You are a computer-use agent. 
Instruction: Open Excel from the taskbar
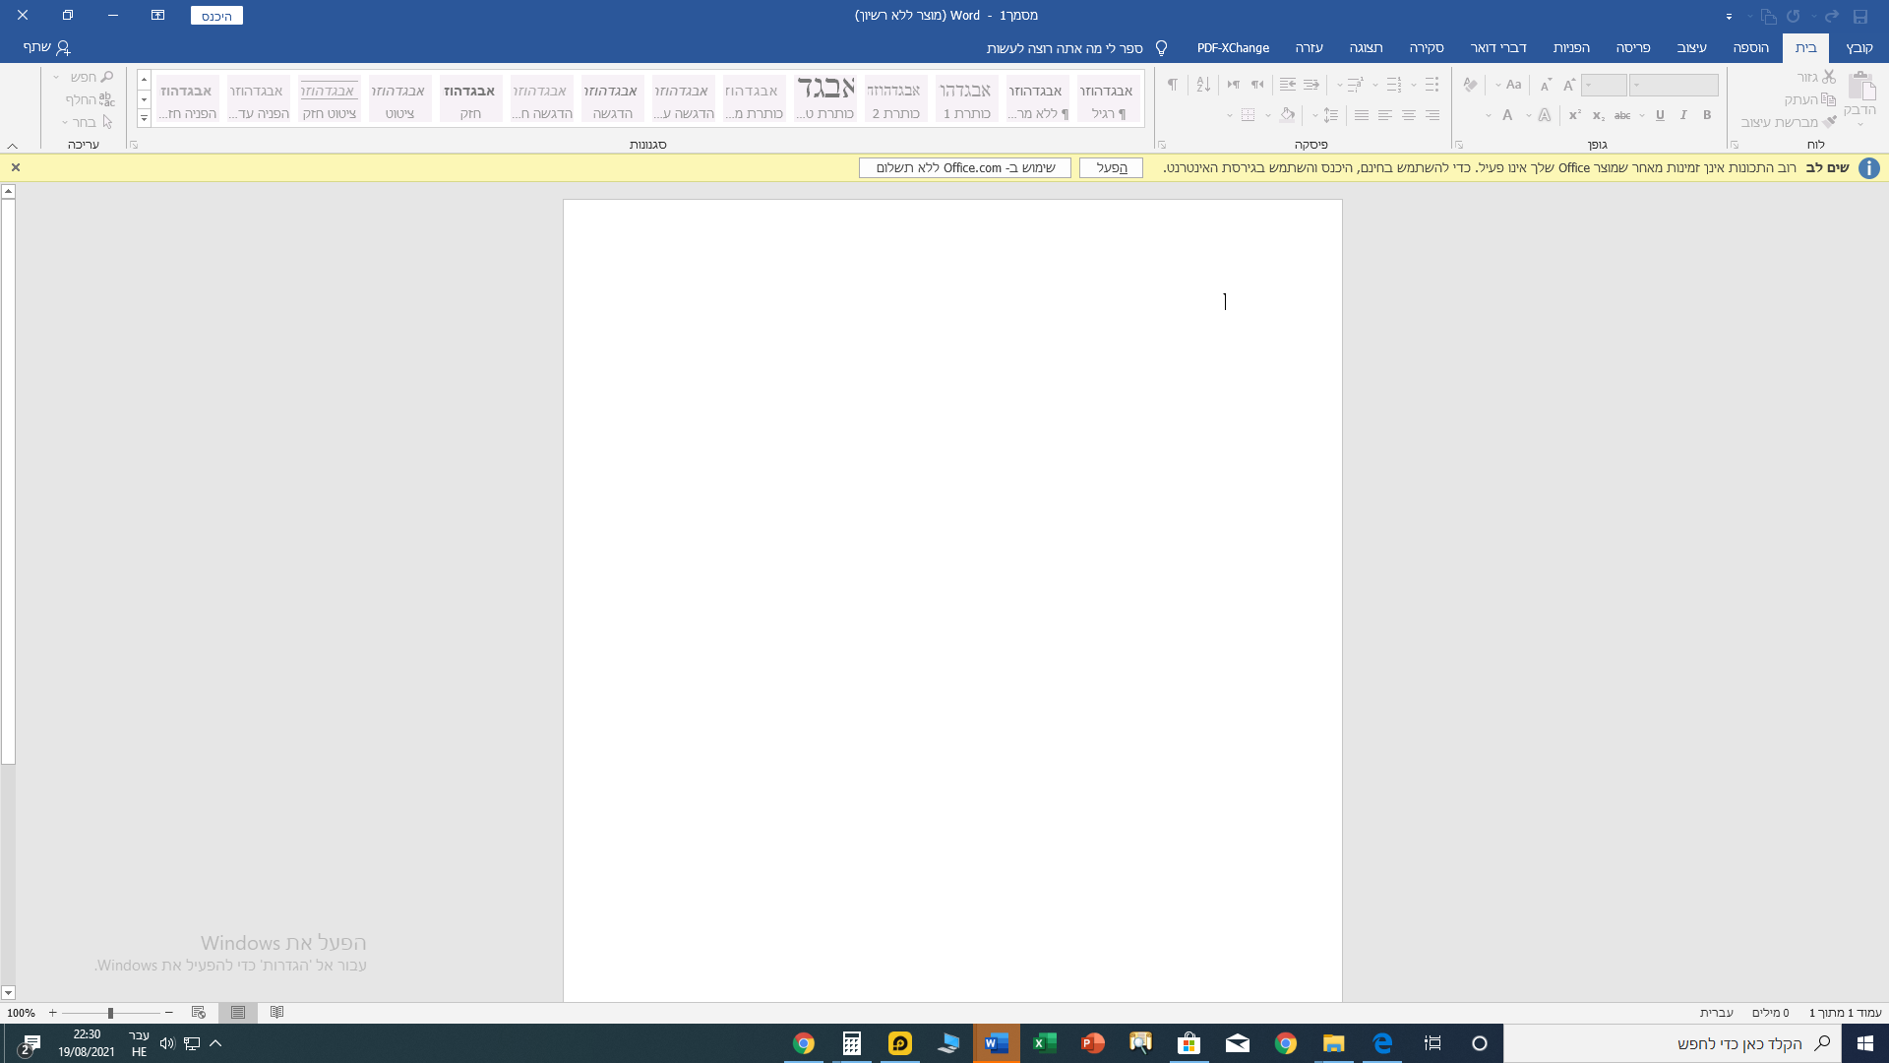(1044, 1043)
